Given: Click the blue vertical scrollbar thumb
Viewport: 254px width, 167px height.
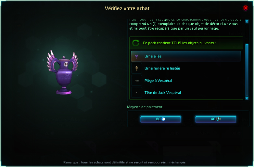Looking at the screenshot, I should (x=247, y=70).
